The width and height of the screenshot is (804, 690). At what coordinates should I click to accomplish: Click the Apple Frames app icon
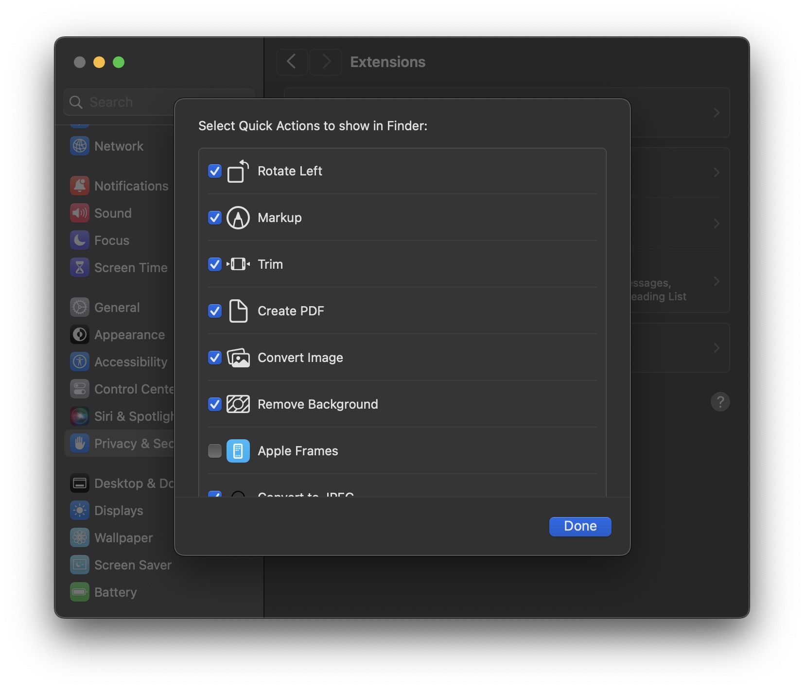pos(238,451)
